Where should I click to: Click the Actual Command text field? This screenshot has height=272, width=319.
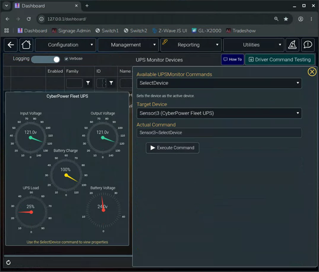[x=219, y=132]
